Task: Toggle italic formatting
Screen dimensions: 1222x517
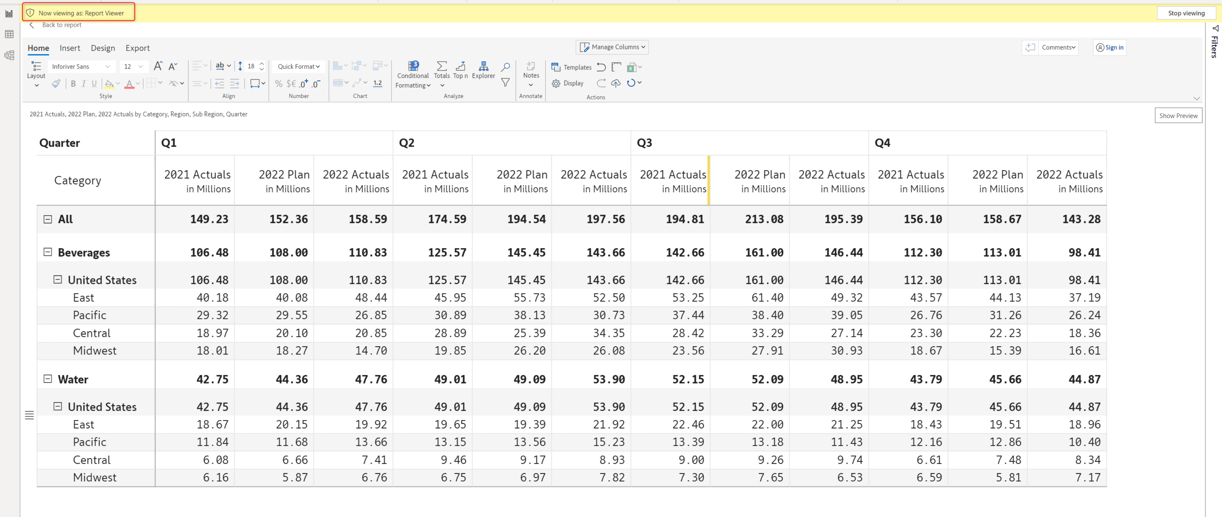Action: coord(83,83)
